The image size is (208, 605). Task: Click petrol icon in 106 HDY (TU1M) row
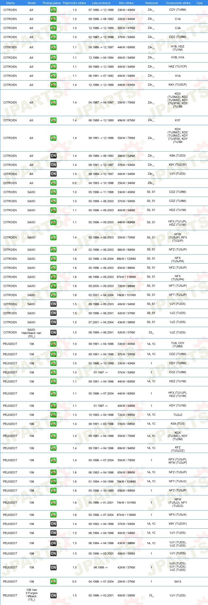[53, 406]
